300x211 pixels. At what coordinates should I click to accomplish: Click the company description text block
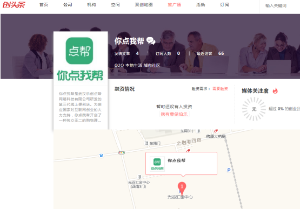click(x=80, y=107)
